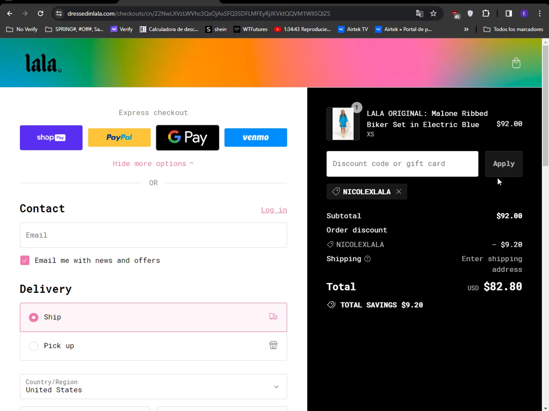Click the lala logo
Viewport: 549px width, 411px height.
[43, 63]
